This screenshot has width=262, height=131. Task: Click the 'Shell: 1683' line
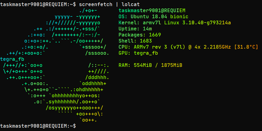(135, 41)
